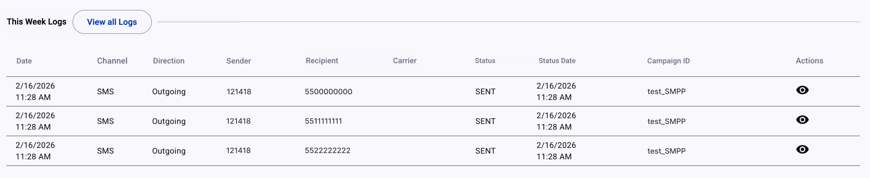Image resolution: width=870 pixels, height=178 pixels.
Task: Click the Carrier column header
Action: [x=405, y=61]
